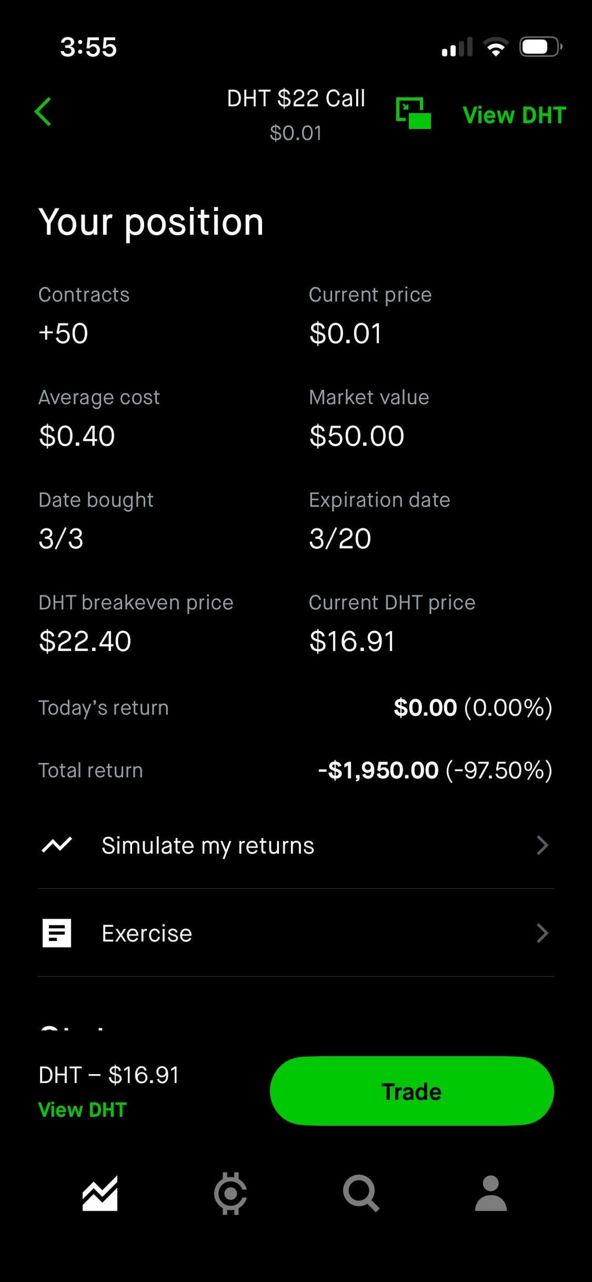Tap the green back arrow
This screenshot has height=1282, width=592.
pos(43,112)
